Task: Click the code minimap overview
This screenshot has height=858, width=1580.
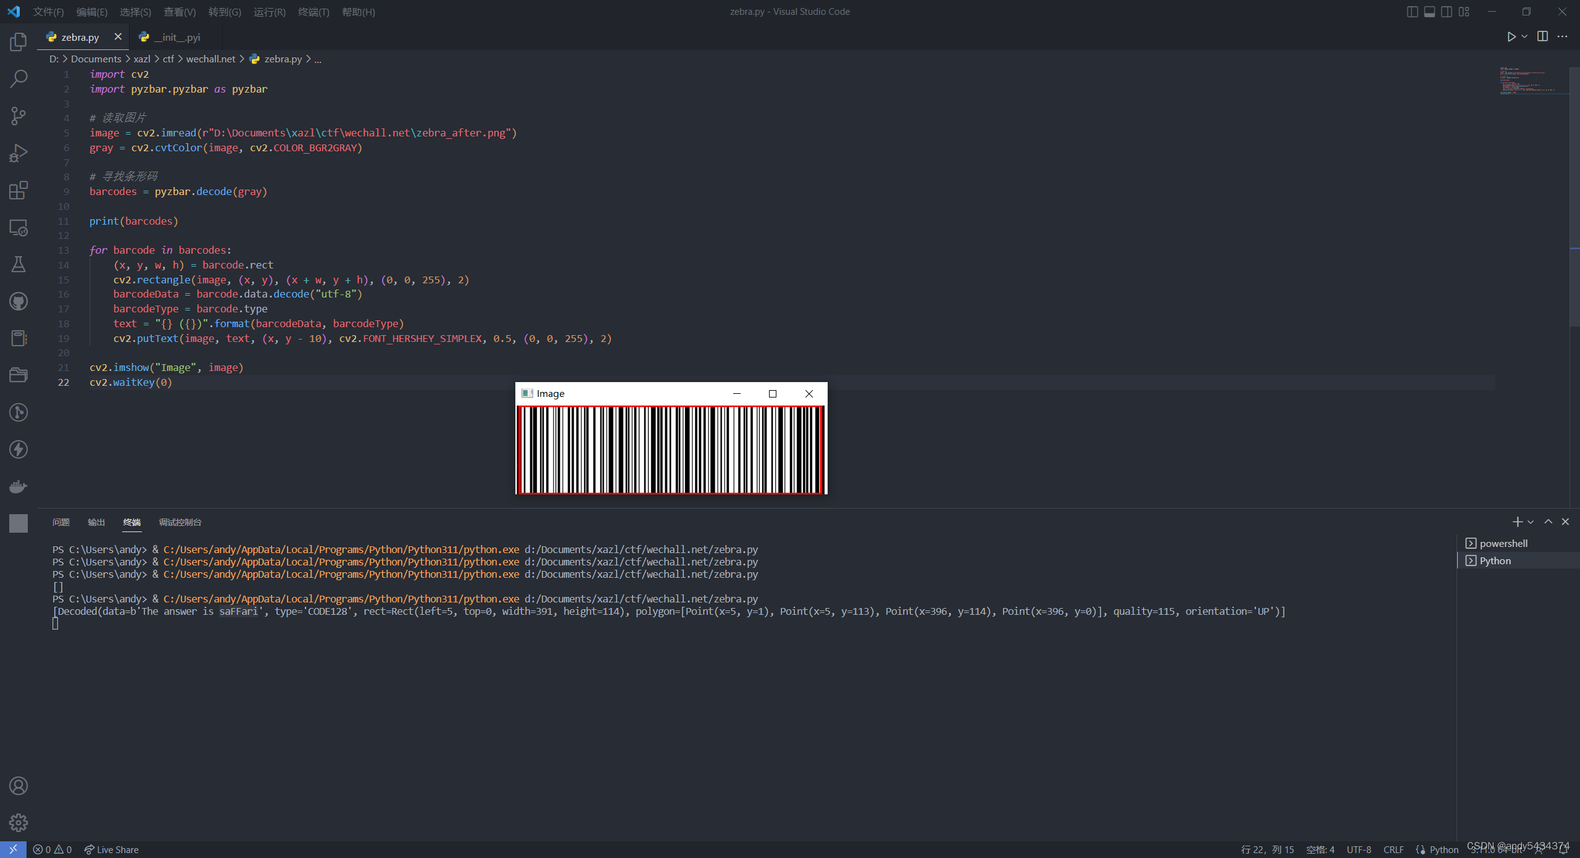Action: [x=1533, y=80]
